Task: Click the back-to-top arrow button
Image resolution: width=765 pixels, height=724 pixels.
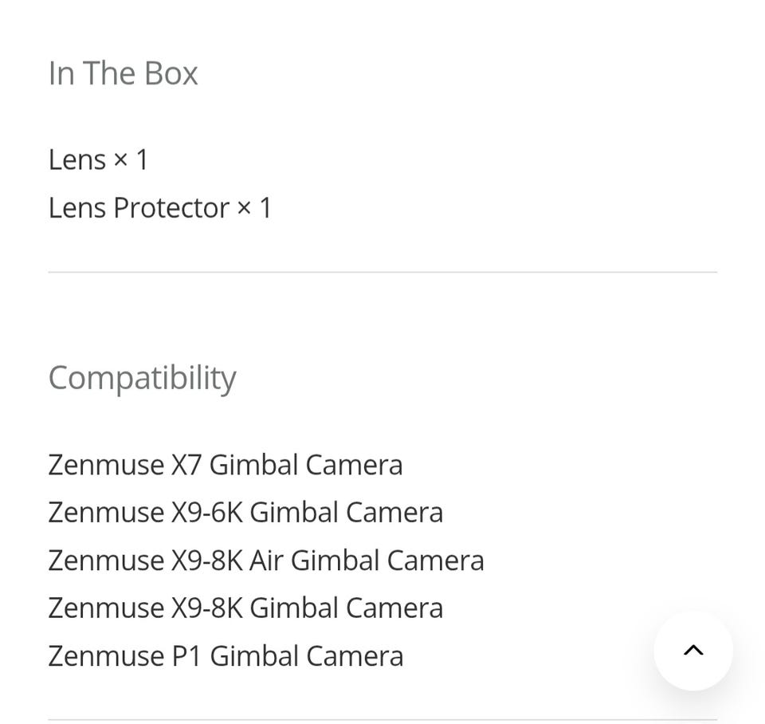Action: point(693,651)
